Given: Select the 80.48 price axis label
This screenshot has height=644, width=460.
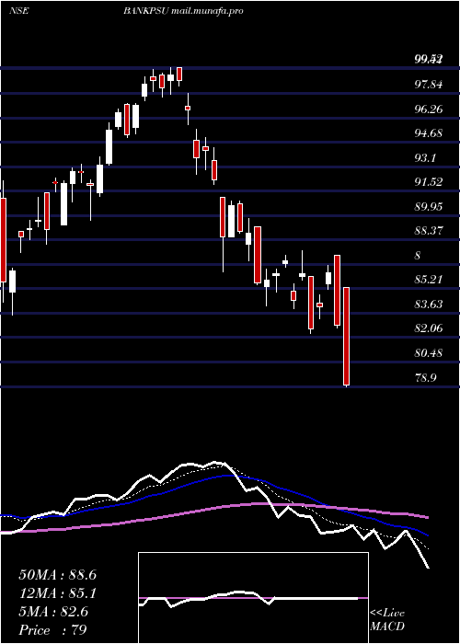Looking at the screenshot, I should tap(429, 352).
